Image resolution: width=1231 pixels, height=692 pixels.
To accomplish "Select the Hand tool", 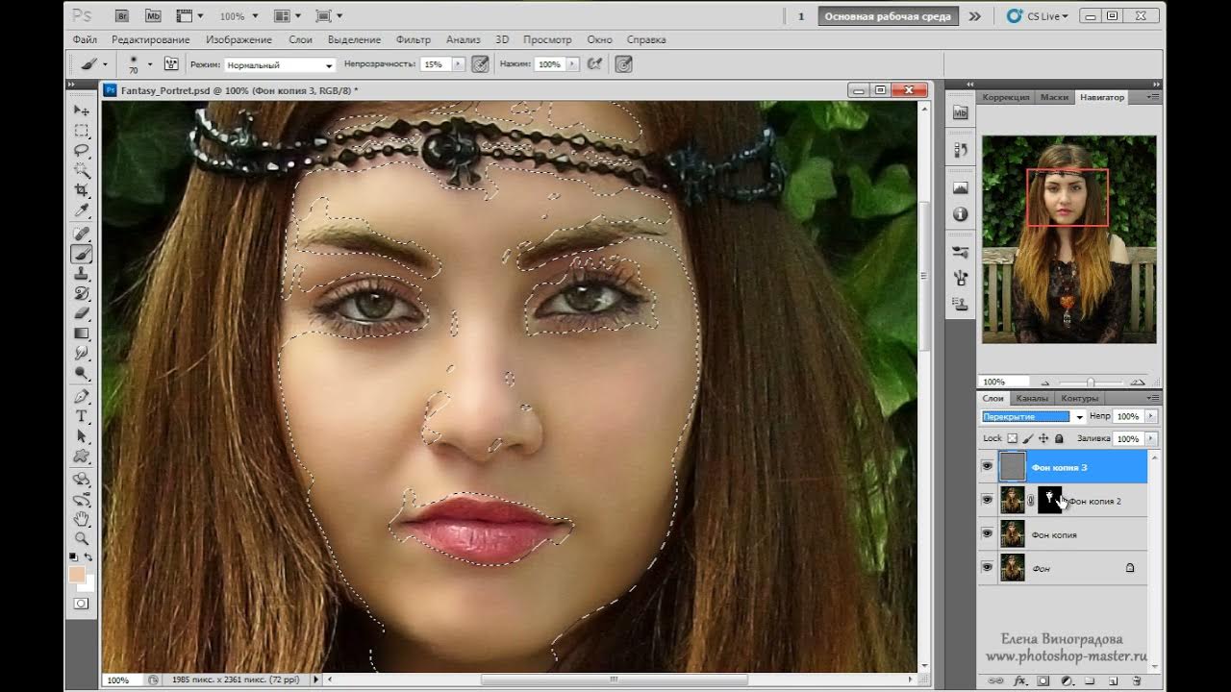I will click(82, 519).
